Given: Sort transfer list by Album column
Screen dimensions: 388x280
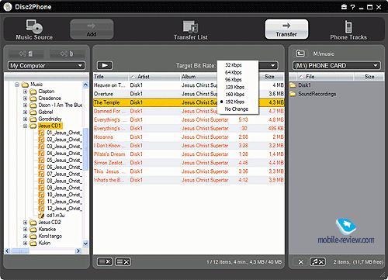Looking at the screenshot, I should (199, 77).
